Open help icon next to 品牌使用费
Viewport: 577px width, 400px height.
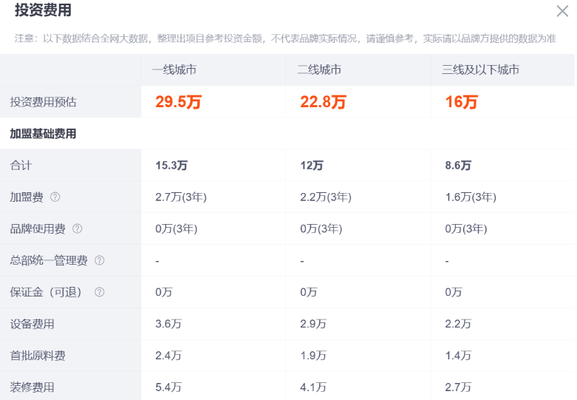[78, 228]
